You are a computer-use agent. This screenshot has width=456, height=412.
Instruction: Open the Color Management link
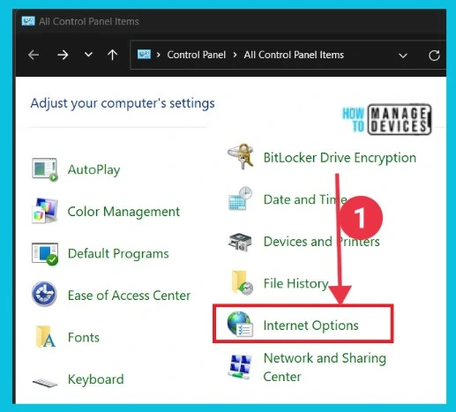[x=123, y=212]
